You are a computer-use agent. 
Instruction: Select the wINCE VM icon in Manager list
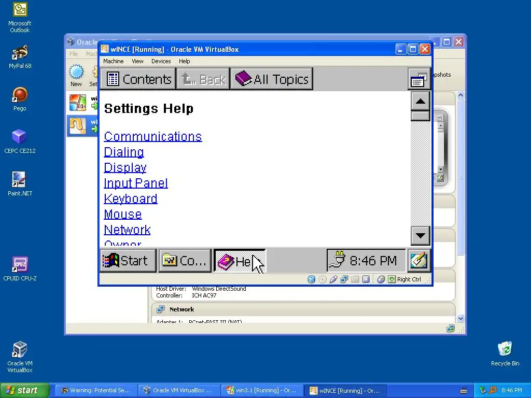[x=78, y=125]
